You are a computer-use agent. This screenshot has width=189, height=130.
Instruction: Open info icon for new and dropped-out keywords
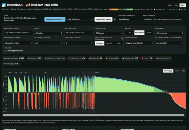pos(122,38)
